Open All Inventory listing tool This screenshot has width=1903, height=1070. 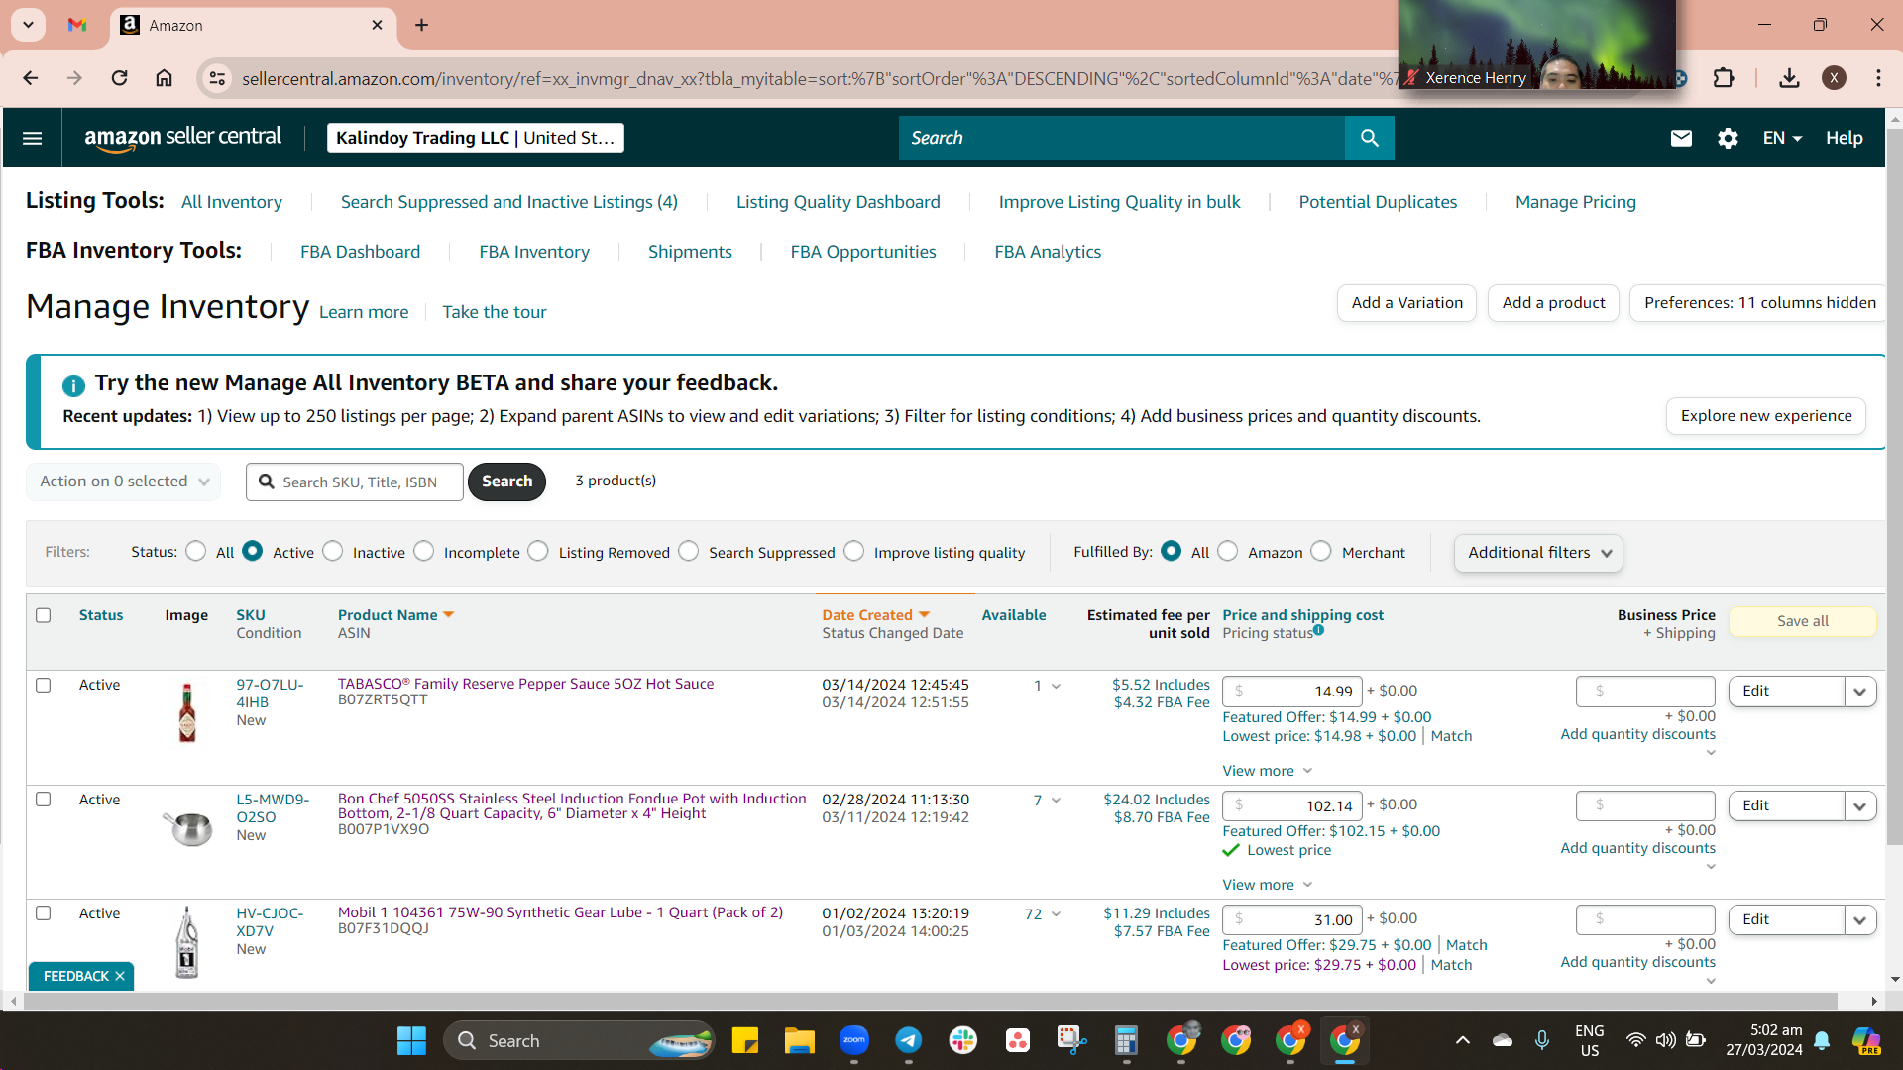point(232,202)
